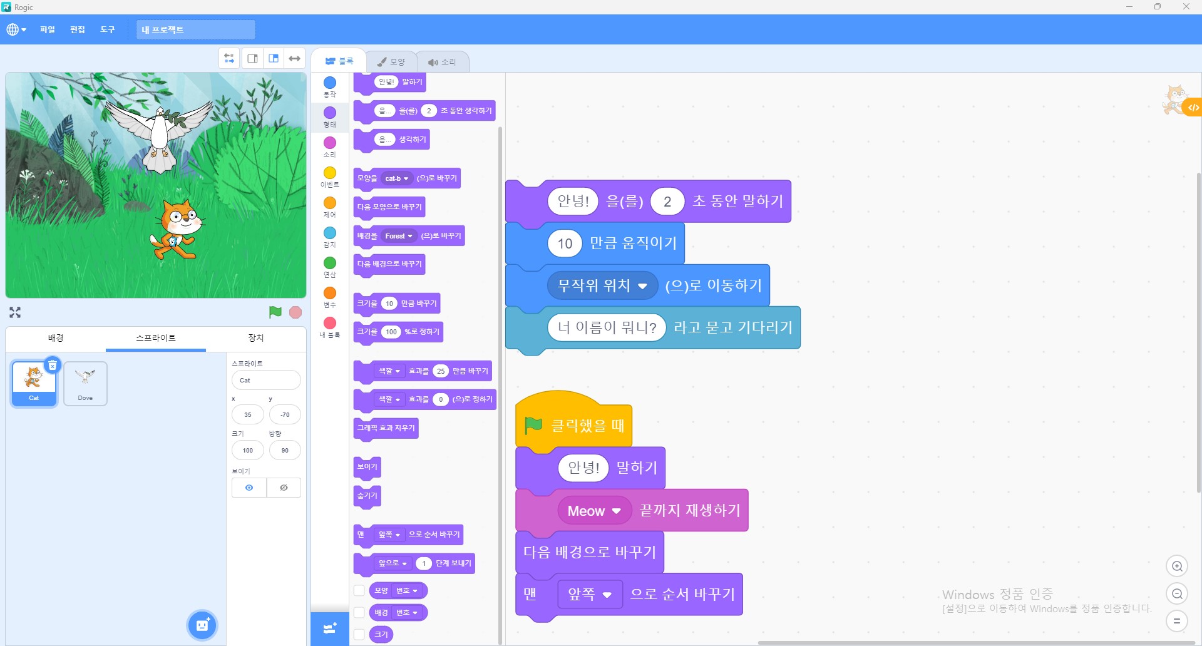Expand the Meow sound dropdown
Screen dimensions: 1202x646
pyautogui.click(x=616, y=511)
